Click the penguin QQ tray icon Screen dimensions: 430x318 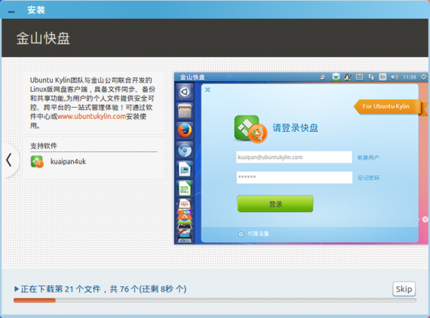point(348,77)
